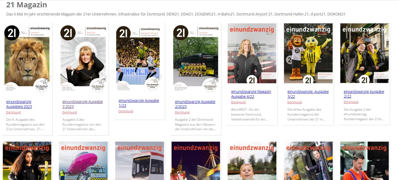Open the 'einundzwanzig Ausgabe 2/22' link

point(364,94)
